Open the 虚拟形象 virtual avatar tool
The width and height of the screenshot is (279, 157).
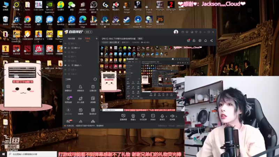[68, 111]
